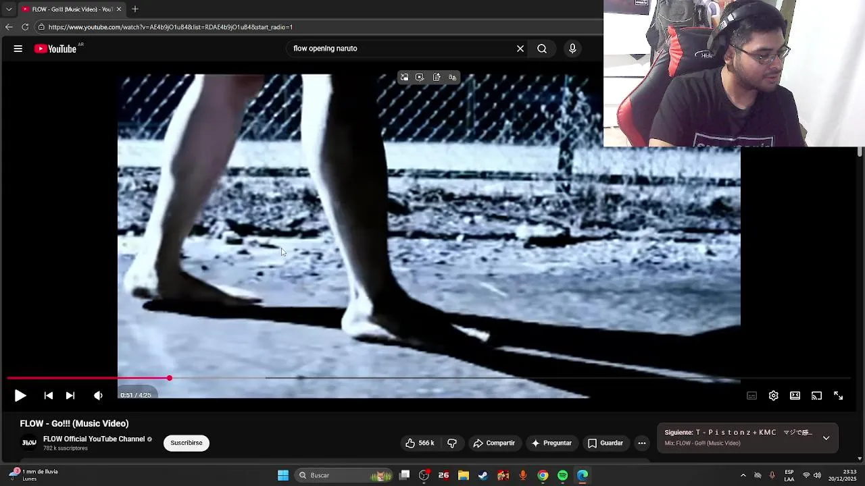Open File Explorer from the taskbar
This screenshot has height=486, width=865.
(x=464, y=475)
